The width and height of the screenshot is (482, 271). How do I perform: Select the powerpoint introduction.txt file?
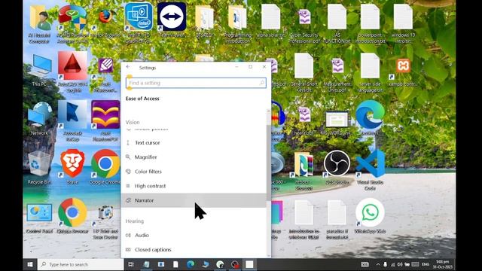370,23
